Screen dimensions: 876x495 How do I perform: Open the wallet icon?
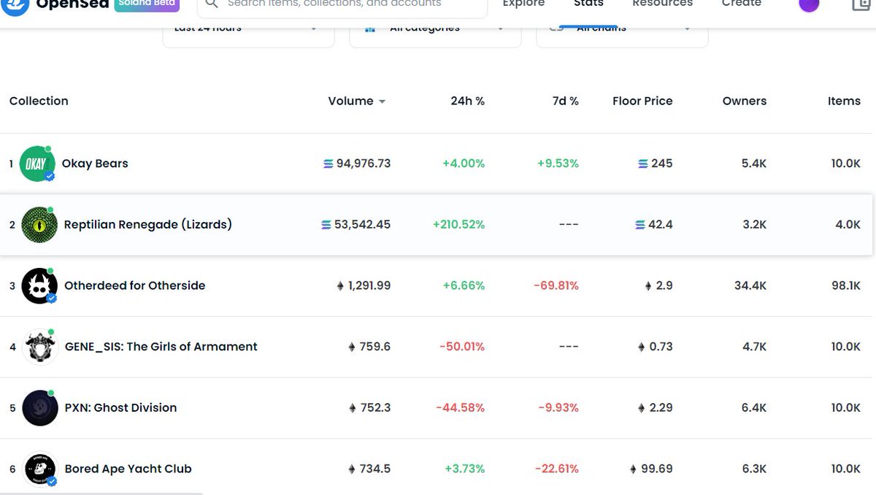861,4
